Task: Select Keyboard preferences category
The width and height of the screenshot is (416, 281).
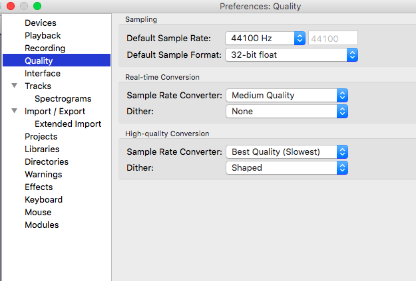Action: [43, 200]
